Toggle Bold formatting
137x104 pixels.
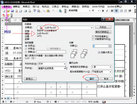point(103,11)
